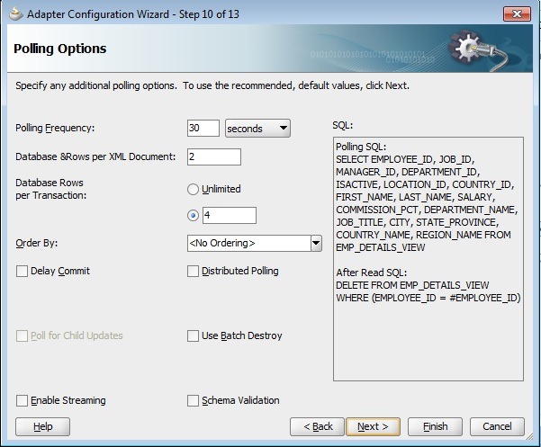Toggle the Distributed Polling checkbox
Image resolution: width=541 pixels, height=447 pixels.
coord(193,271)
